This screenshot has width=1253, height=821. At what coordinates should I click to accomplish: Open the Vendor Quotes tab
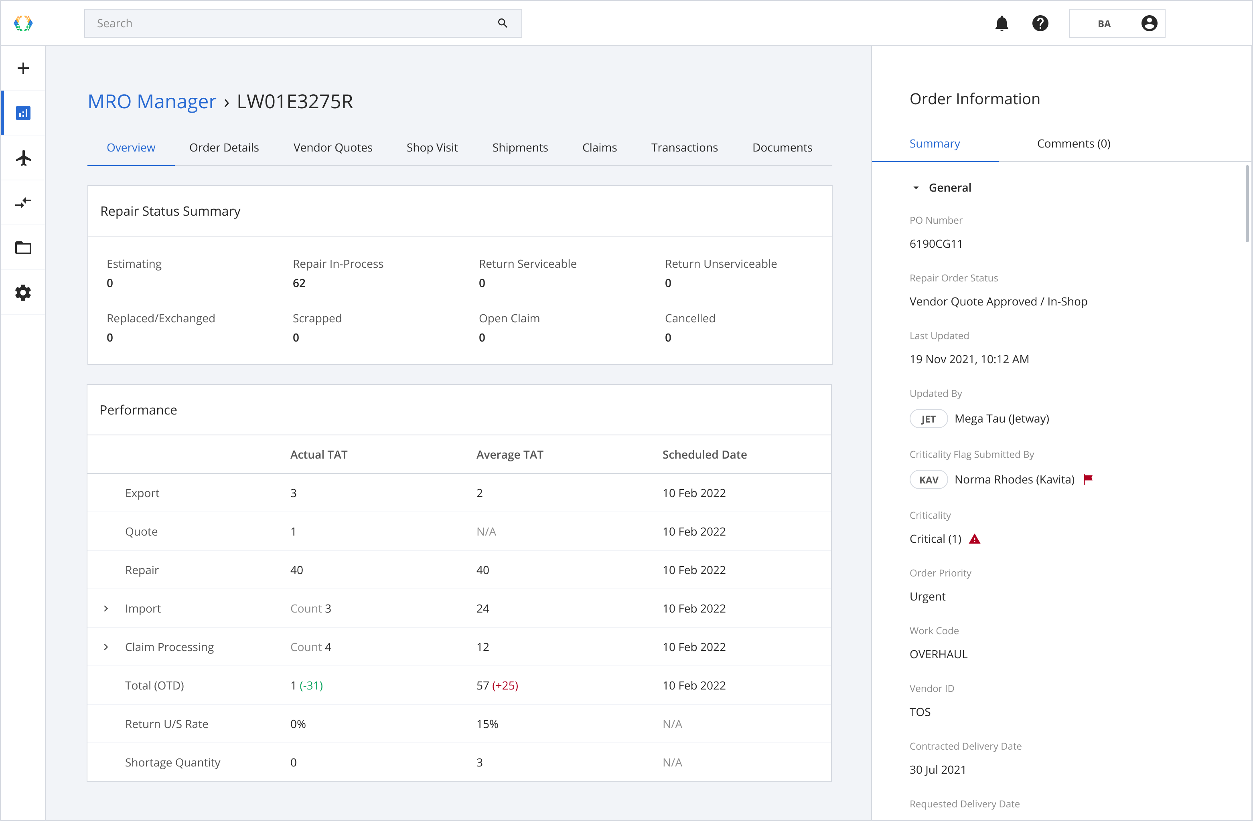[x=333, y=148]
